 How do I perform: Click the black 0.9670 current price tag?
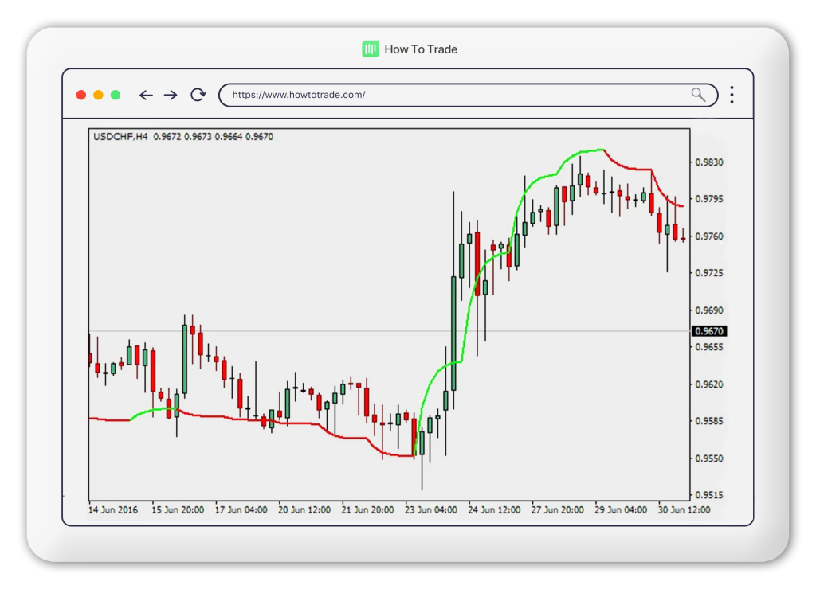tap(708, 331)
